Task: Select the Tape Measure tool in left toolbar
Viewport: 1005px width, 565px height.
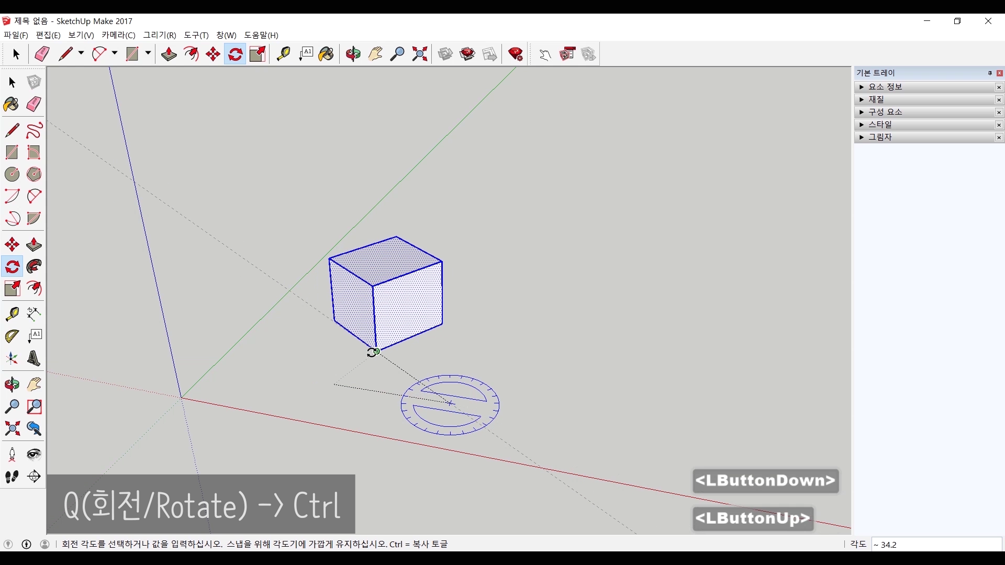Action: tap(12, 313)
